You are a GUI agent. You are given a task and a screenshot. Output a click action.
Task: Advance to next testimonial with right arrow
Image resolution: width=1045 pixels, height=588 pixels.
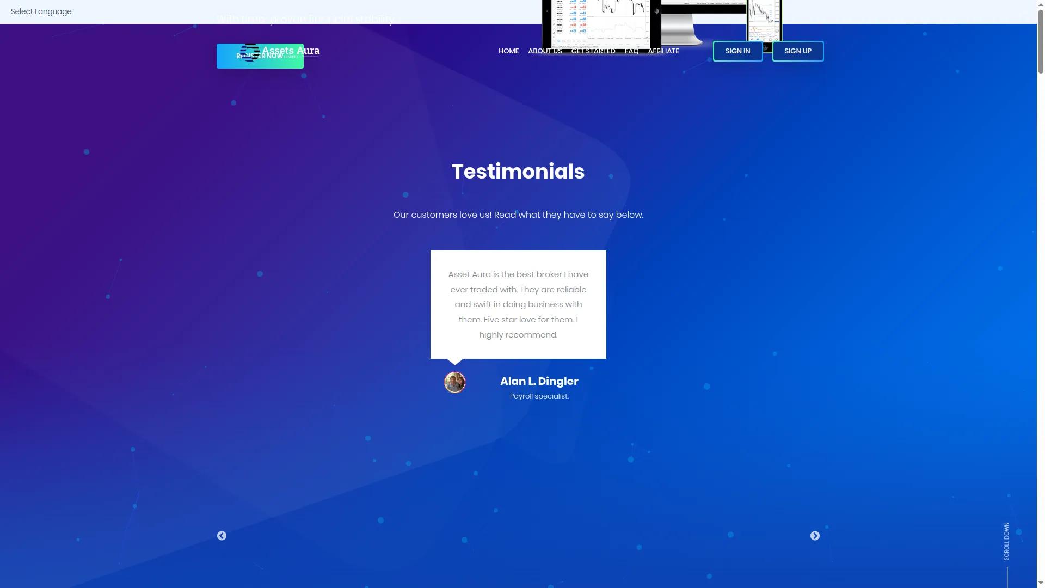[815, 536]
